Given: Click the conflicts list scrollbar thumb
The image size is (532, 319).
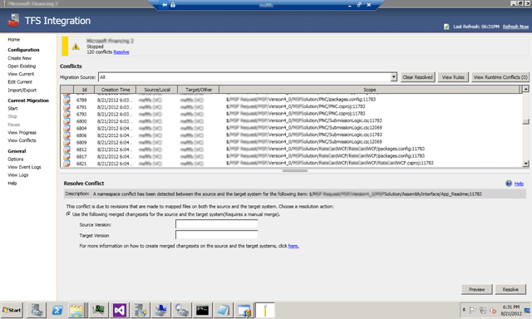Looking at the screenshot, I should point(525,121).
